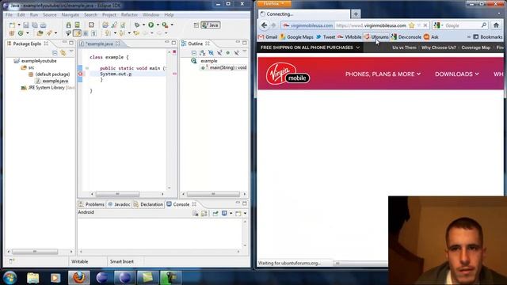The width and height of the screenshot is (507, 285).
Task: Open the External Tools dropdown arrow
Action: click(172, 25)
